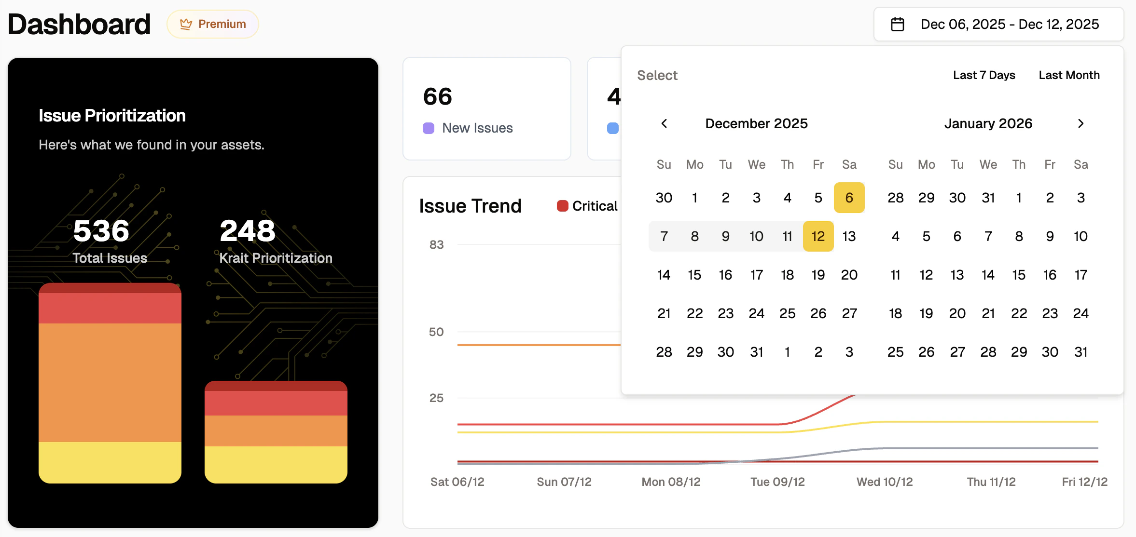Open the date range picker showing Dec 06 - Dec 12

998,24
